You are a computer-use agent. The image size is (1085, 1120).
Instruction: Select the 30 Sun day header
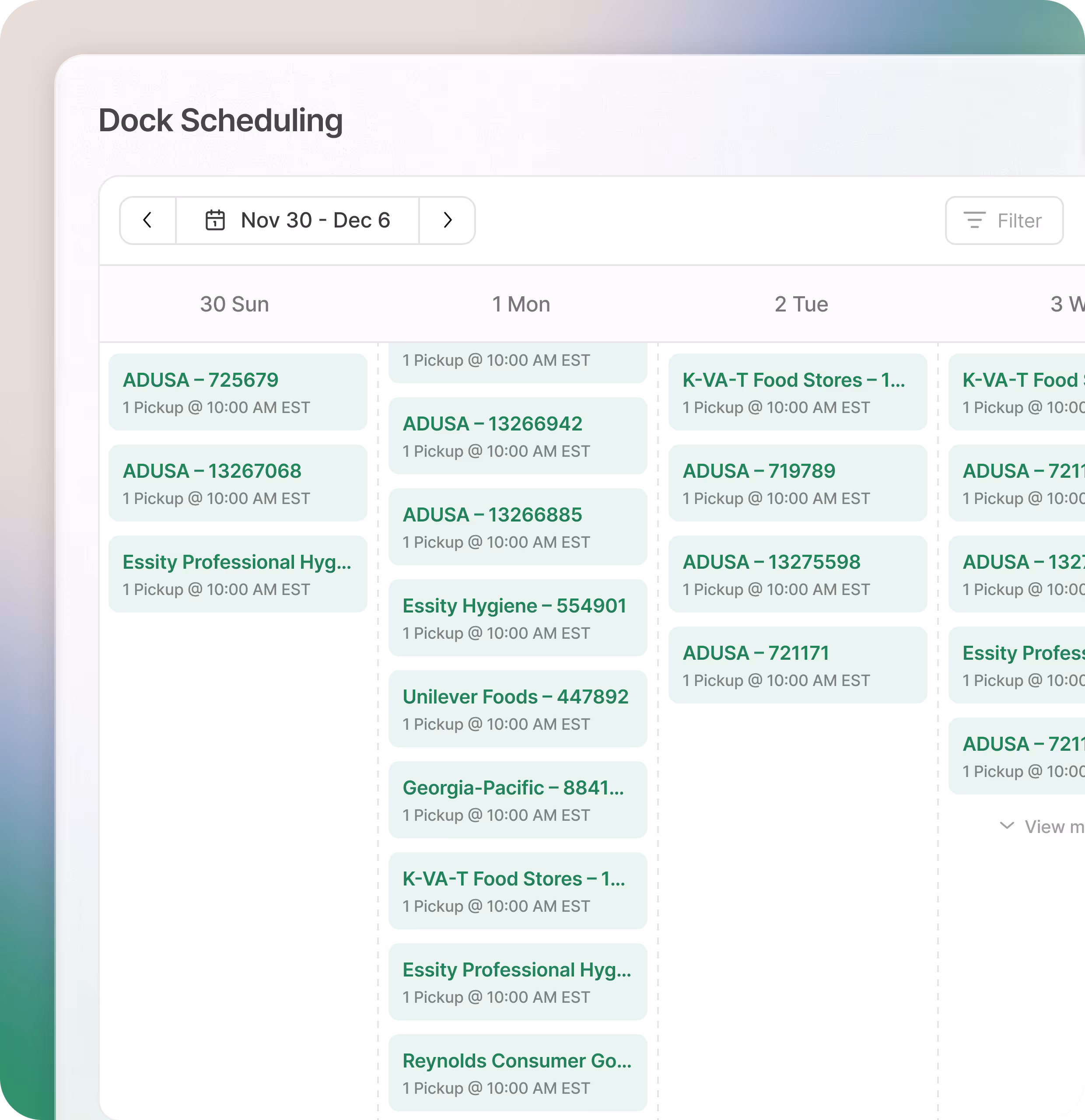(x=234, y=304)
